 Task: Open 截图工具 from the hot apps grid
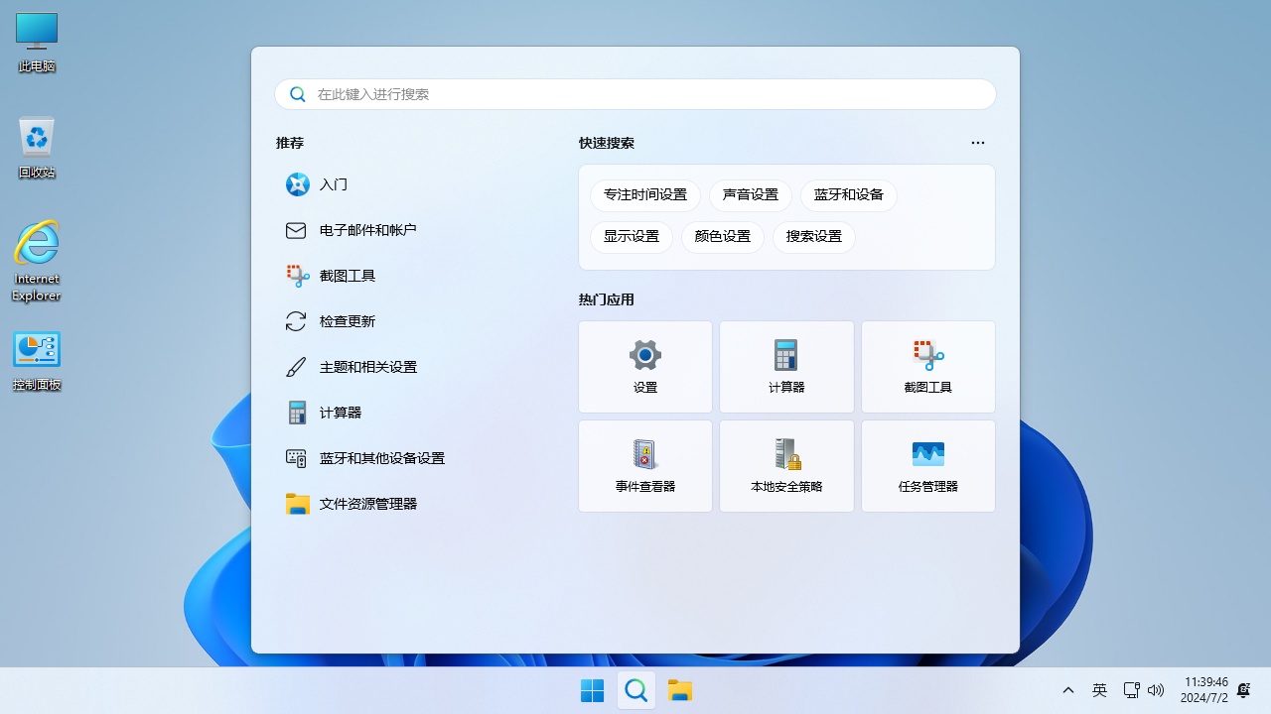tap(927, 366)
